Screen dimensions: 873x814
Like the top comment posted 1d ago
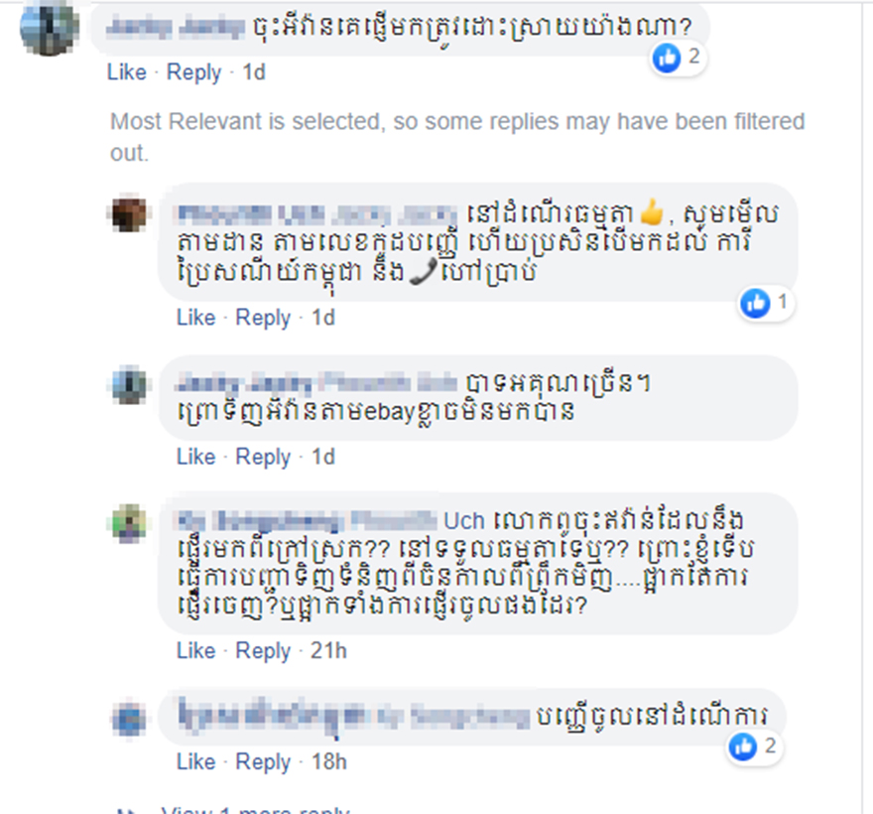click(126, 72)
